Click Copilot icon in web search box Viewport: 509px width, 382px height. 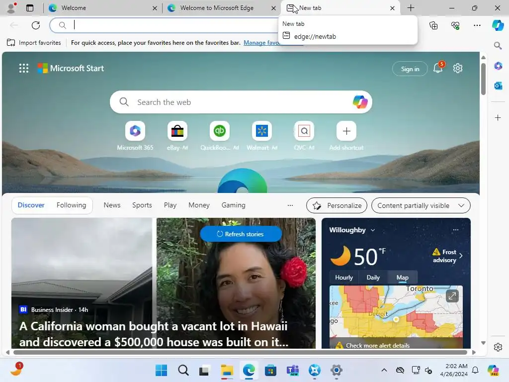360,102
